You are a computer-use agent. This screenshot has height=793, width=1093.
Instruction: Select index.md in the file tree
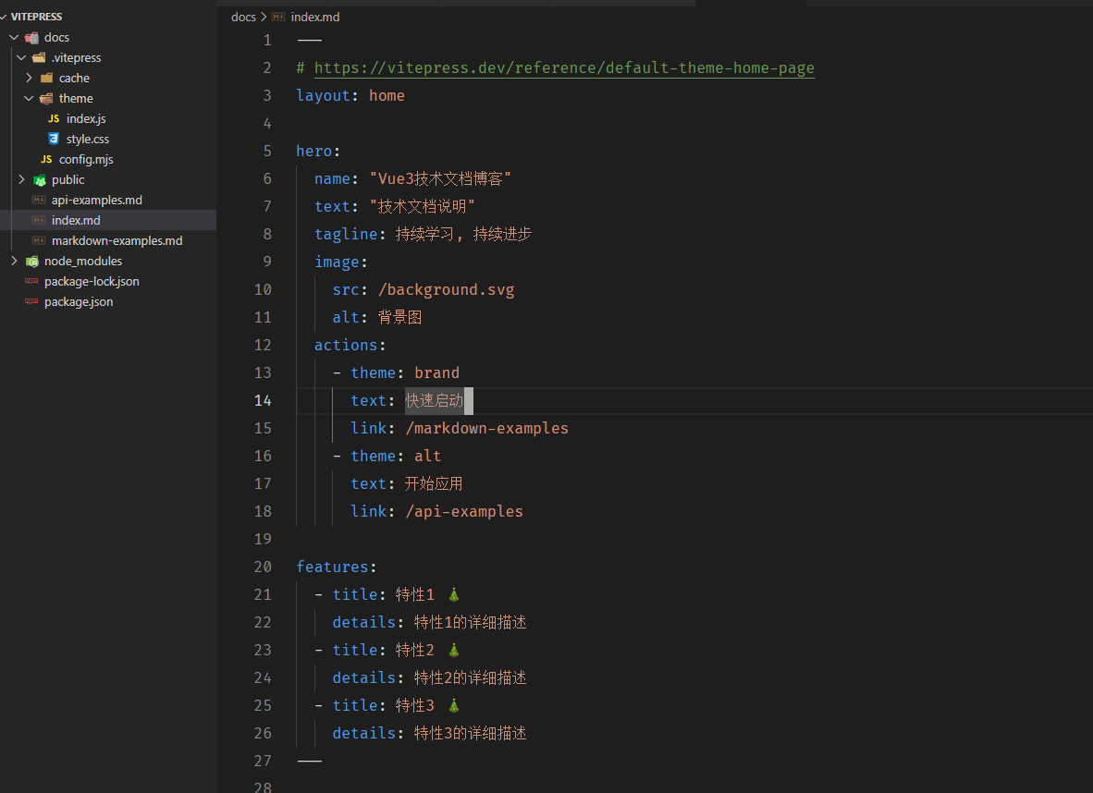click(76, 220)
